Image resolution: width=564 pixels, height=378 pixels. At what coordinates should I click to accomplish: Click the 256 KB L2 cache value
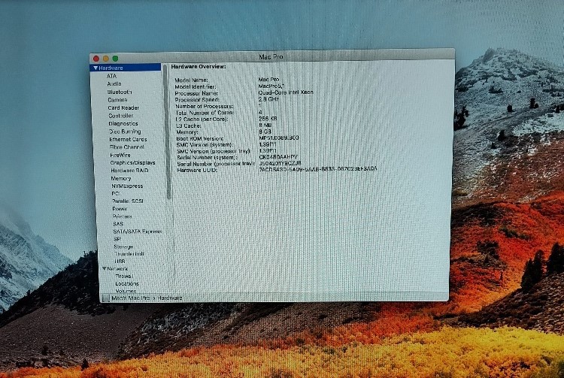[x=268, y=119]
